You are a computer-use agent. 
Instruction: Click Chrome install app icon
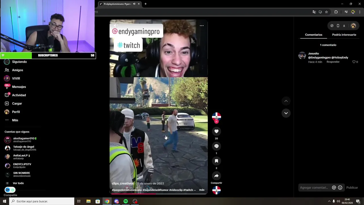[x=320, y=12]
